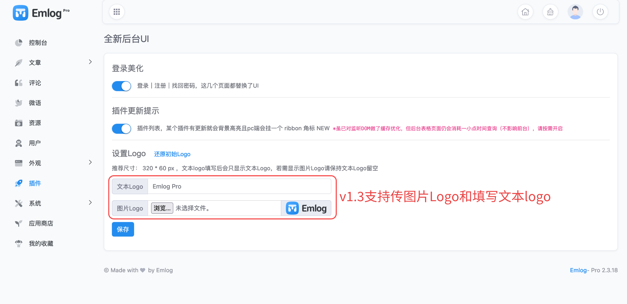This screenshot has width=627, height=304.
Task: Toggle the 插件更新提示 switch
Action: (x=121, y=129)
